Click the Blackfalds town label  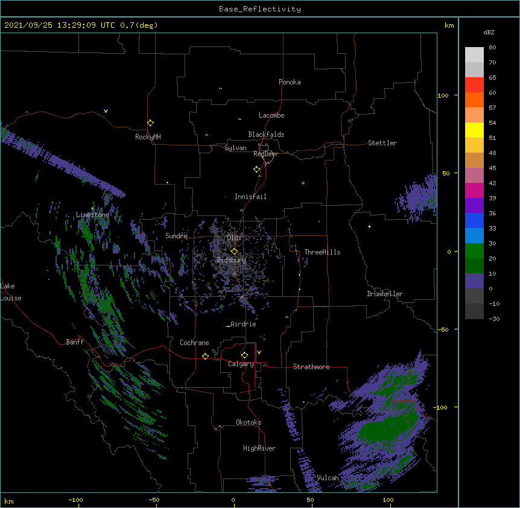(266, 135)
